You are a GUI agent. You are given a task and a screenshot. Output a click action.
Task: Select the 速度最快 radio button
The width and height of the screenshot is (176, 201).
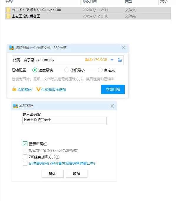tap(35, 70)
